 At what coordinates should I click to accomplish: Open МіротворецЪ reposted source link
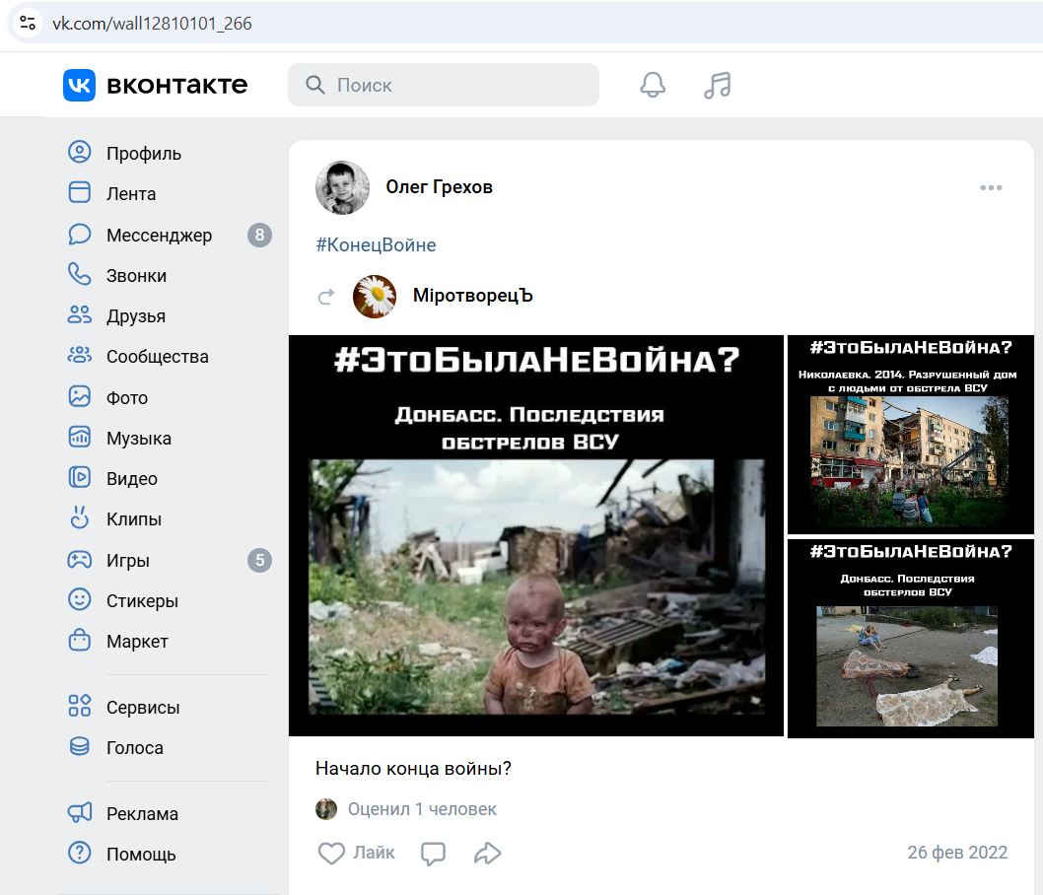coord(472,296)
